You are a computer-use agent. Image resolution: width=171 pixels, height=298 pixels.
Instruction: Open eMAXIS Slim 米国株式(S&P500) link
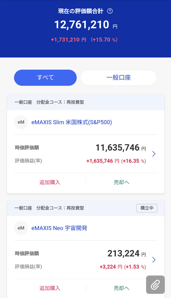(x=72, y=122)
